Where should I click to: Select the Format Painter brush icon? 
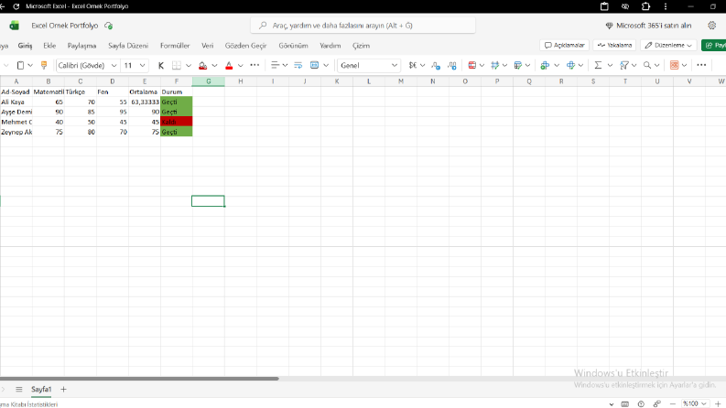pyautogui.click(x=44, y=65)
